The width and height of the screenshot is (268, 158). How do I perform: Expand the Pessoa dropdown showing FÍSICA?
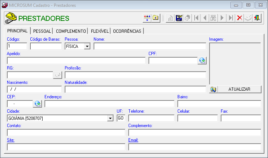(x=87, y=46)
